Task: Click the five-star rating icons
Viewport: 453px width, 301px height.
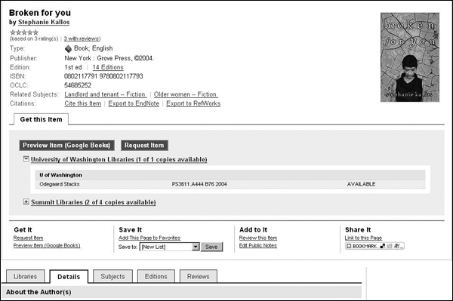Action: click(24, 32)
